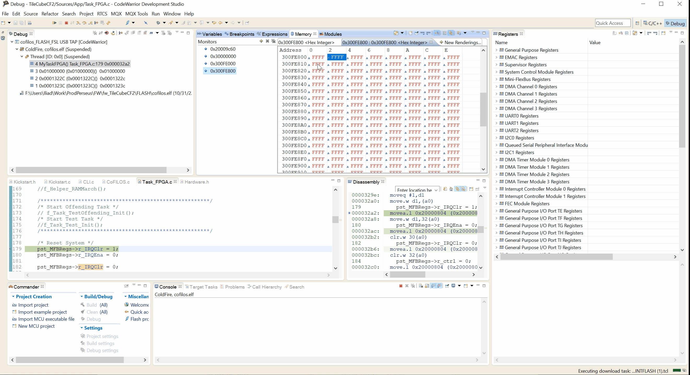The width and height of the screenshot is (690, 375).
Task: Expand General Purpose Registers group
Action: [x=496, y=50]
